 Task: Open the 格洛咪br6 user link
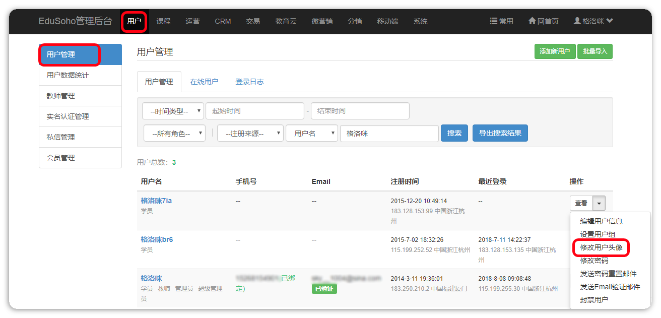pos(157,239)
